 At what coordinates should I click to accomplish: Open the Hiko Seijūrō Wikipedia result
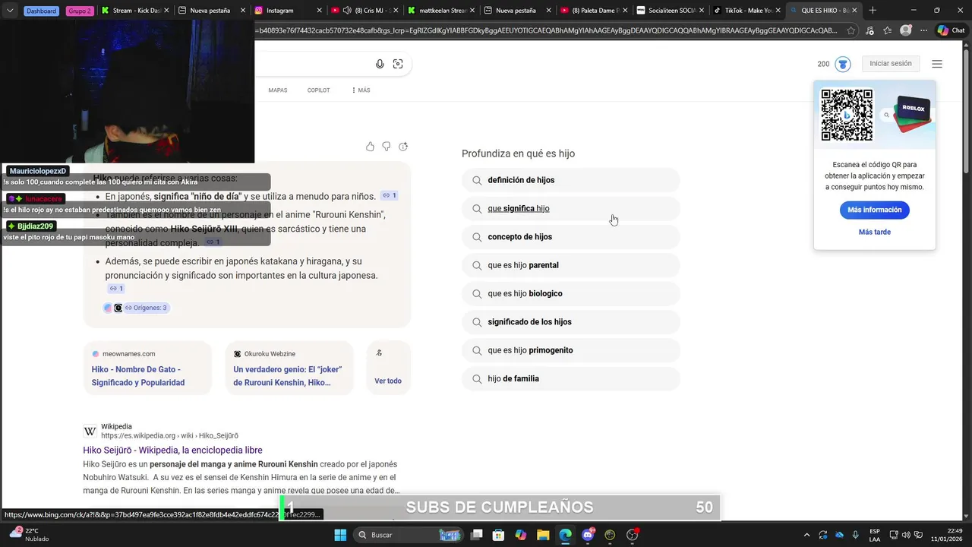tap(172, 451)
